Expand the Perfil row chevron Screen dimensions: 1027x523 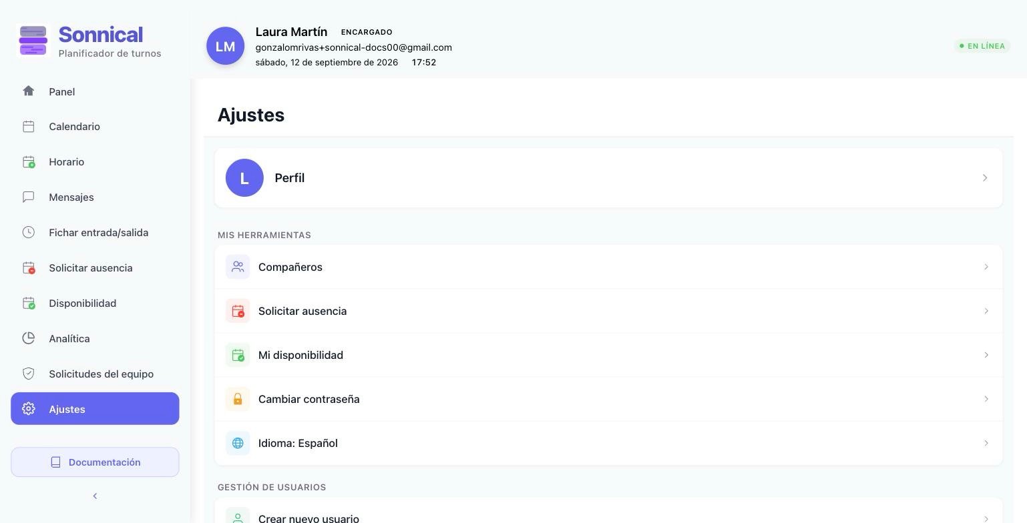pos(985,178)
